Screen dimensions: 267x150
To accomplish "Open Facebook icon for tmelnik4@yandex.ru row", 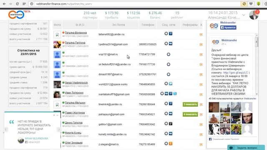I will (171, 103).
